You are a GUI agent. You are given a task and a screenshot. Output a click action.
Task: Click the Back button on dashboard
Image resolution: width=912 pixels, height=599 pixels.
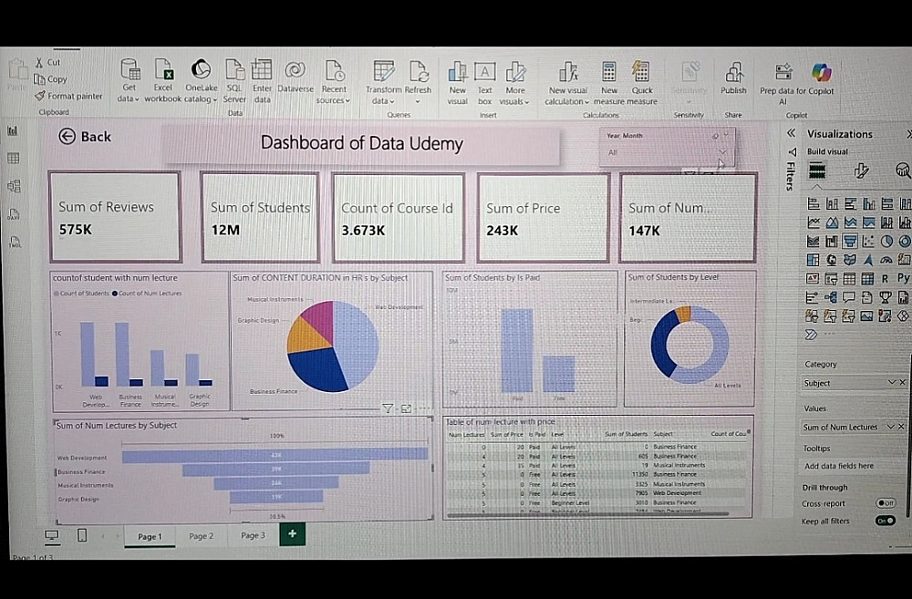[x=85, y=137]
